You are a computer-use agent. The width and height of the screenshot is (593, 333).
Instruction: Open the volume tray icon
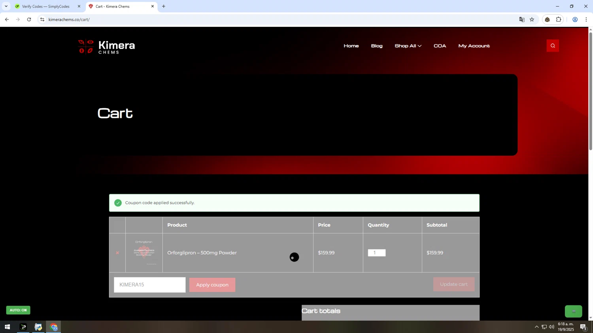tap(551, 327)
